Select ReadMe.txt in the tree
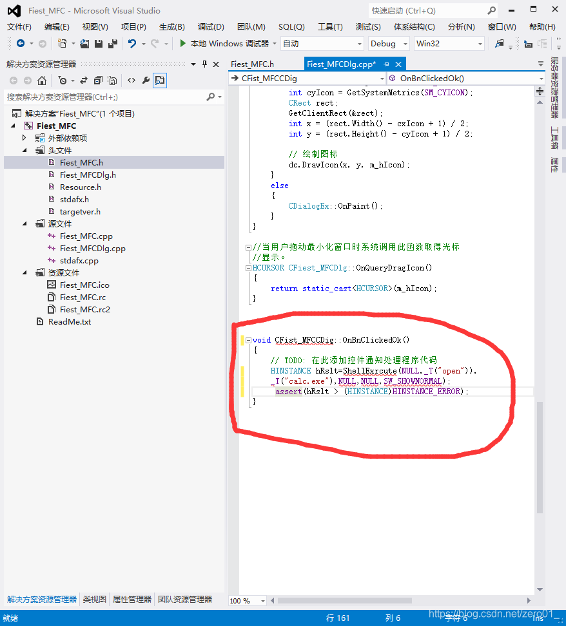This screenshot has height=626, width=566. point(70,322)
